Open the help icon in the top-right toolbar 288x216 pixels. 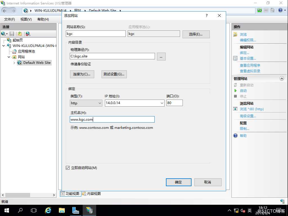[280, 10]
